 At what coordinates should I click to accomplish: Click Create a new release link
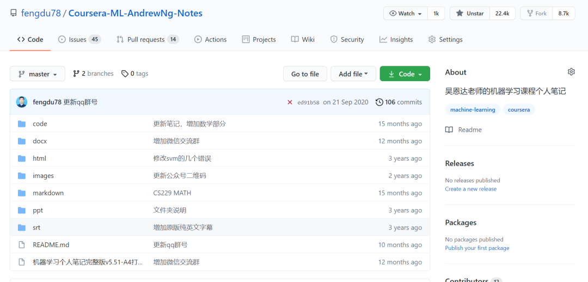point(470,189)
